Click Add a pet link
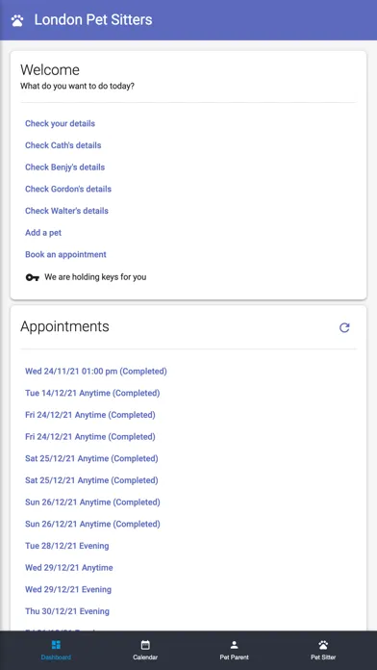The image size is (377, 670). click(43, 233)
